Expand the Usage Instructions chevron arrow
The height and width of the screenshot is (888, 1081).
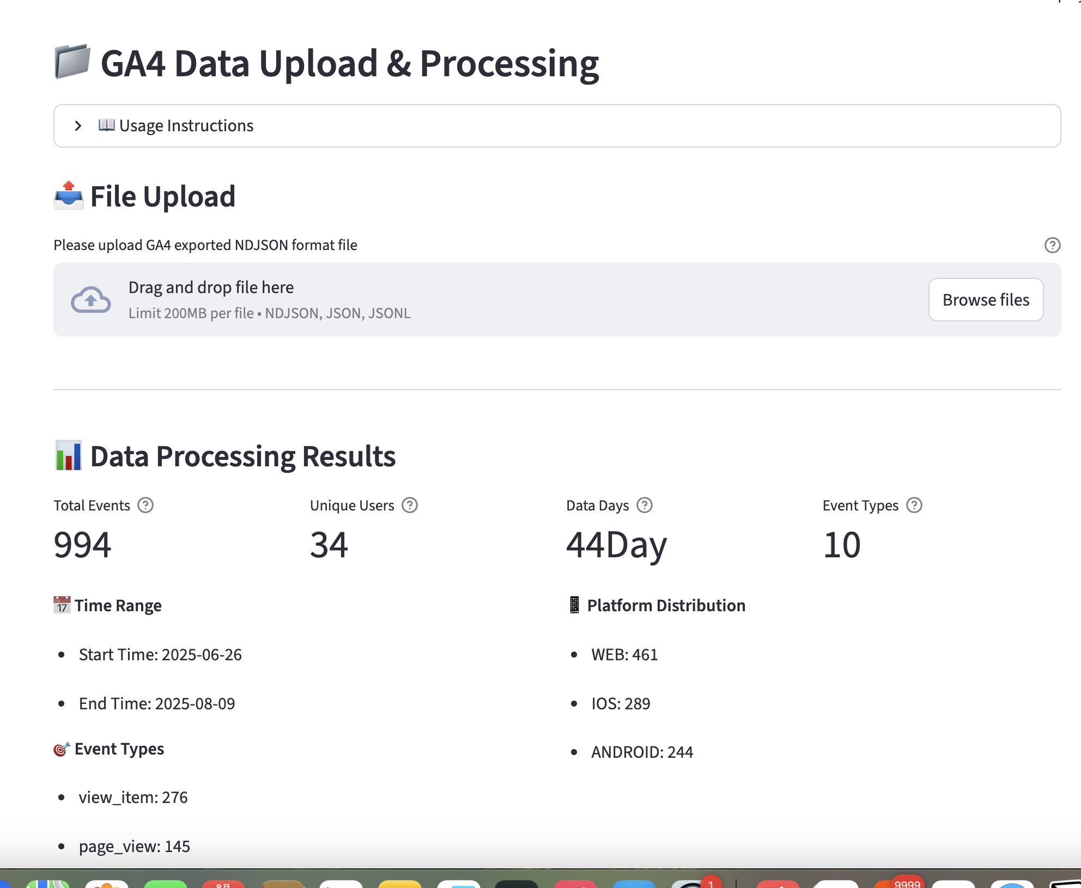coord(78,126)
